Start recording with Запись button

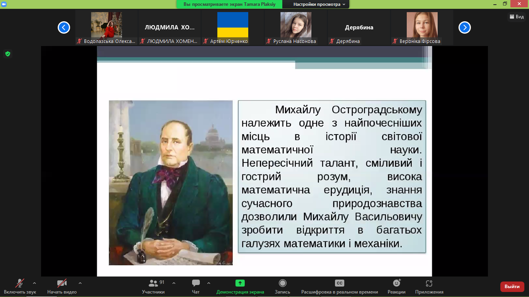click(282, 287)
